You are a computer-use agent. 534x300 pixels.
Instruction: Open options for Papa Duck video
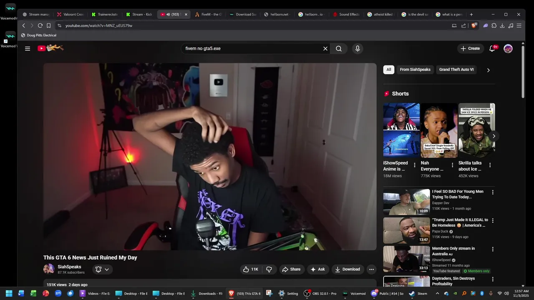click(x=493, y=220)
